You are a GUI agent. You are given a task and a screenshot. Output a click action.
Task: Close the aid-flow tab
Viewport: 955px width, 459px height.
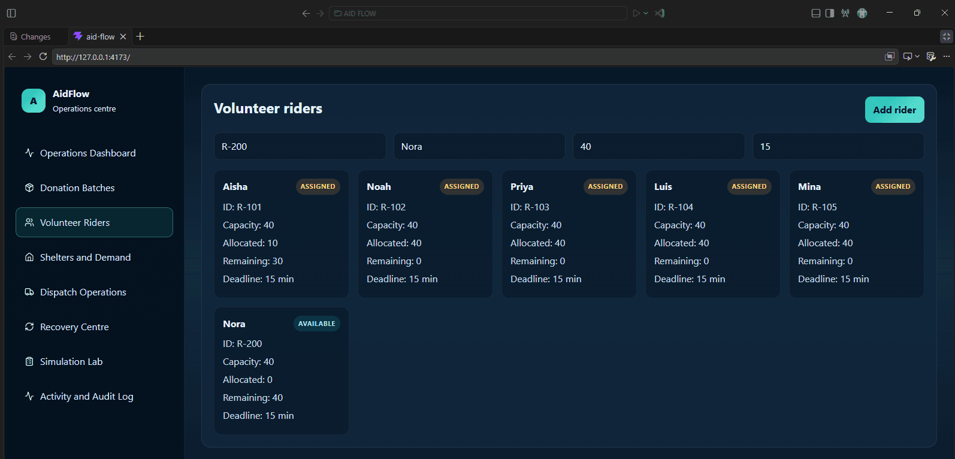[x=123, y=37]
